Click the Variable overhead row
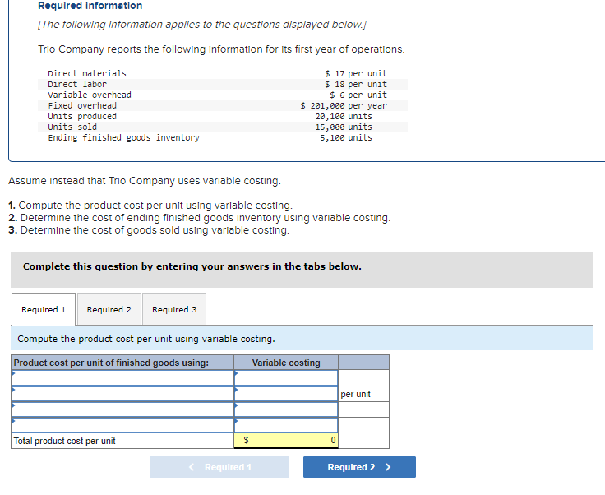The width and height of the screenshot is (605, 495). click(x=222, y=95)
